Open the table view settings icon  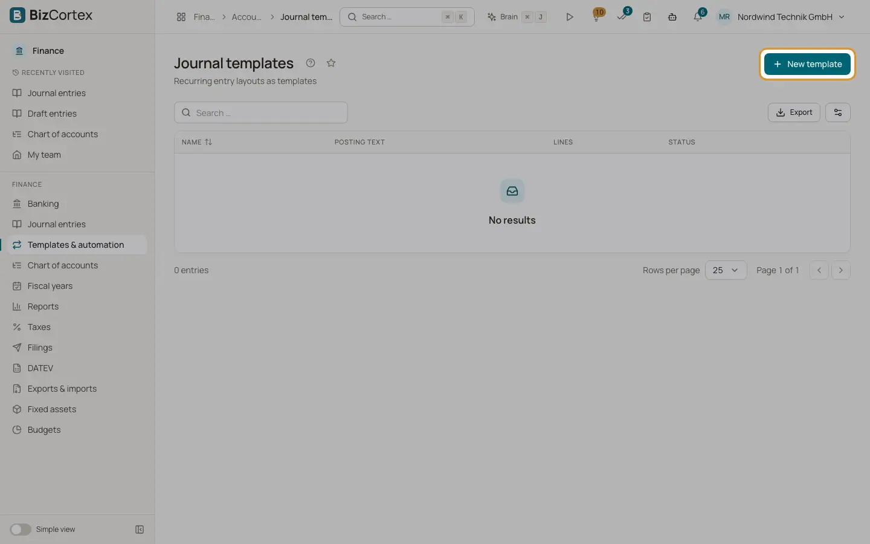[x=838, y=112]
